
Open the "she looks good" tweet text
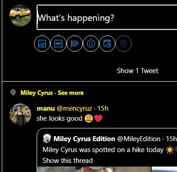coord(59,119)
